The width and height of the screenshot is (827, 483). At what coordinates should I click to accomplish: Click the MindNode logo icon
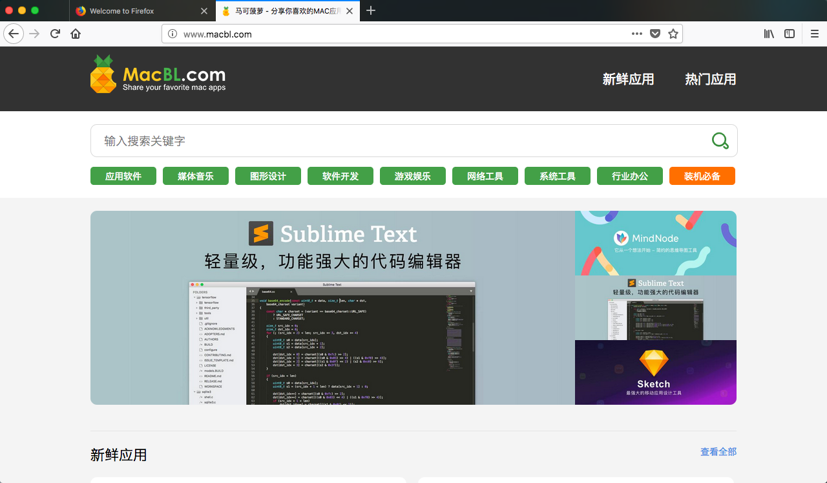[621, 238]
